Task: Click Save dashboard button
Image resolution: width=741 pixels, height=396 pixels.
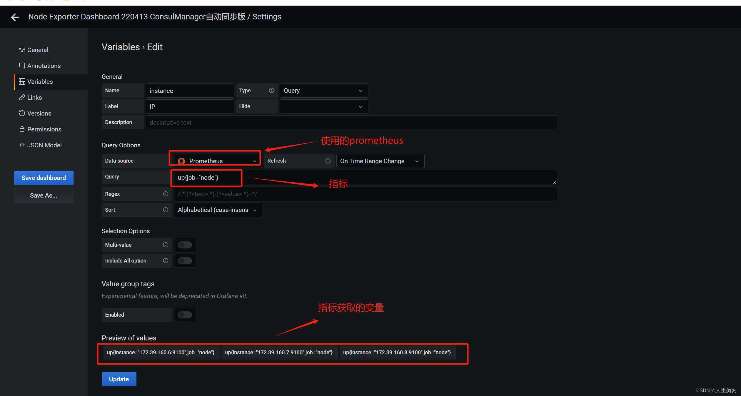Action: (43, 178)
